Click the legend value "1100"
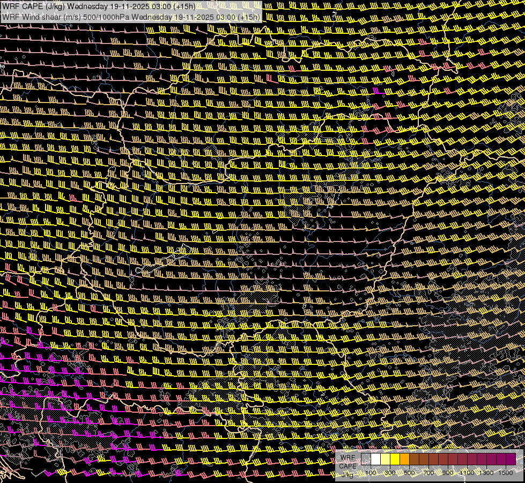525x483 pixels. (x=467, y=473)
